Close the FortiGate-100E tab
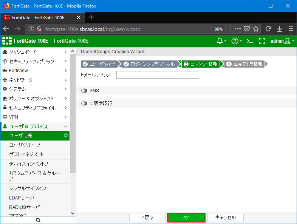The height and width of the screenshot is (224, 297). [x=79, y=18]
